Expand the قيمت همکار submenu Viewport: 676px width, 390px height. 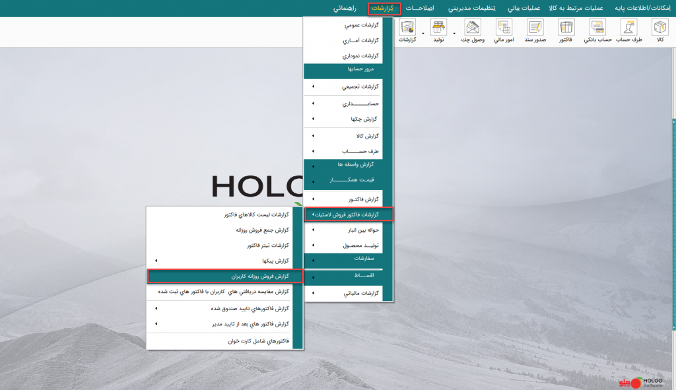(x=343, y=181)
